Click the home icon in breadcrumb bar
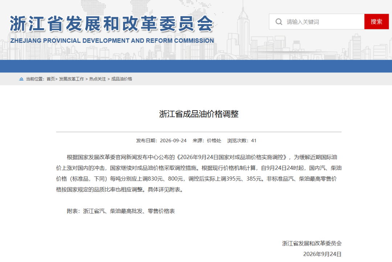The width and height of the screenshot is (392, 262). (x=21, y=79)
